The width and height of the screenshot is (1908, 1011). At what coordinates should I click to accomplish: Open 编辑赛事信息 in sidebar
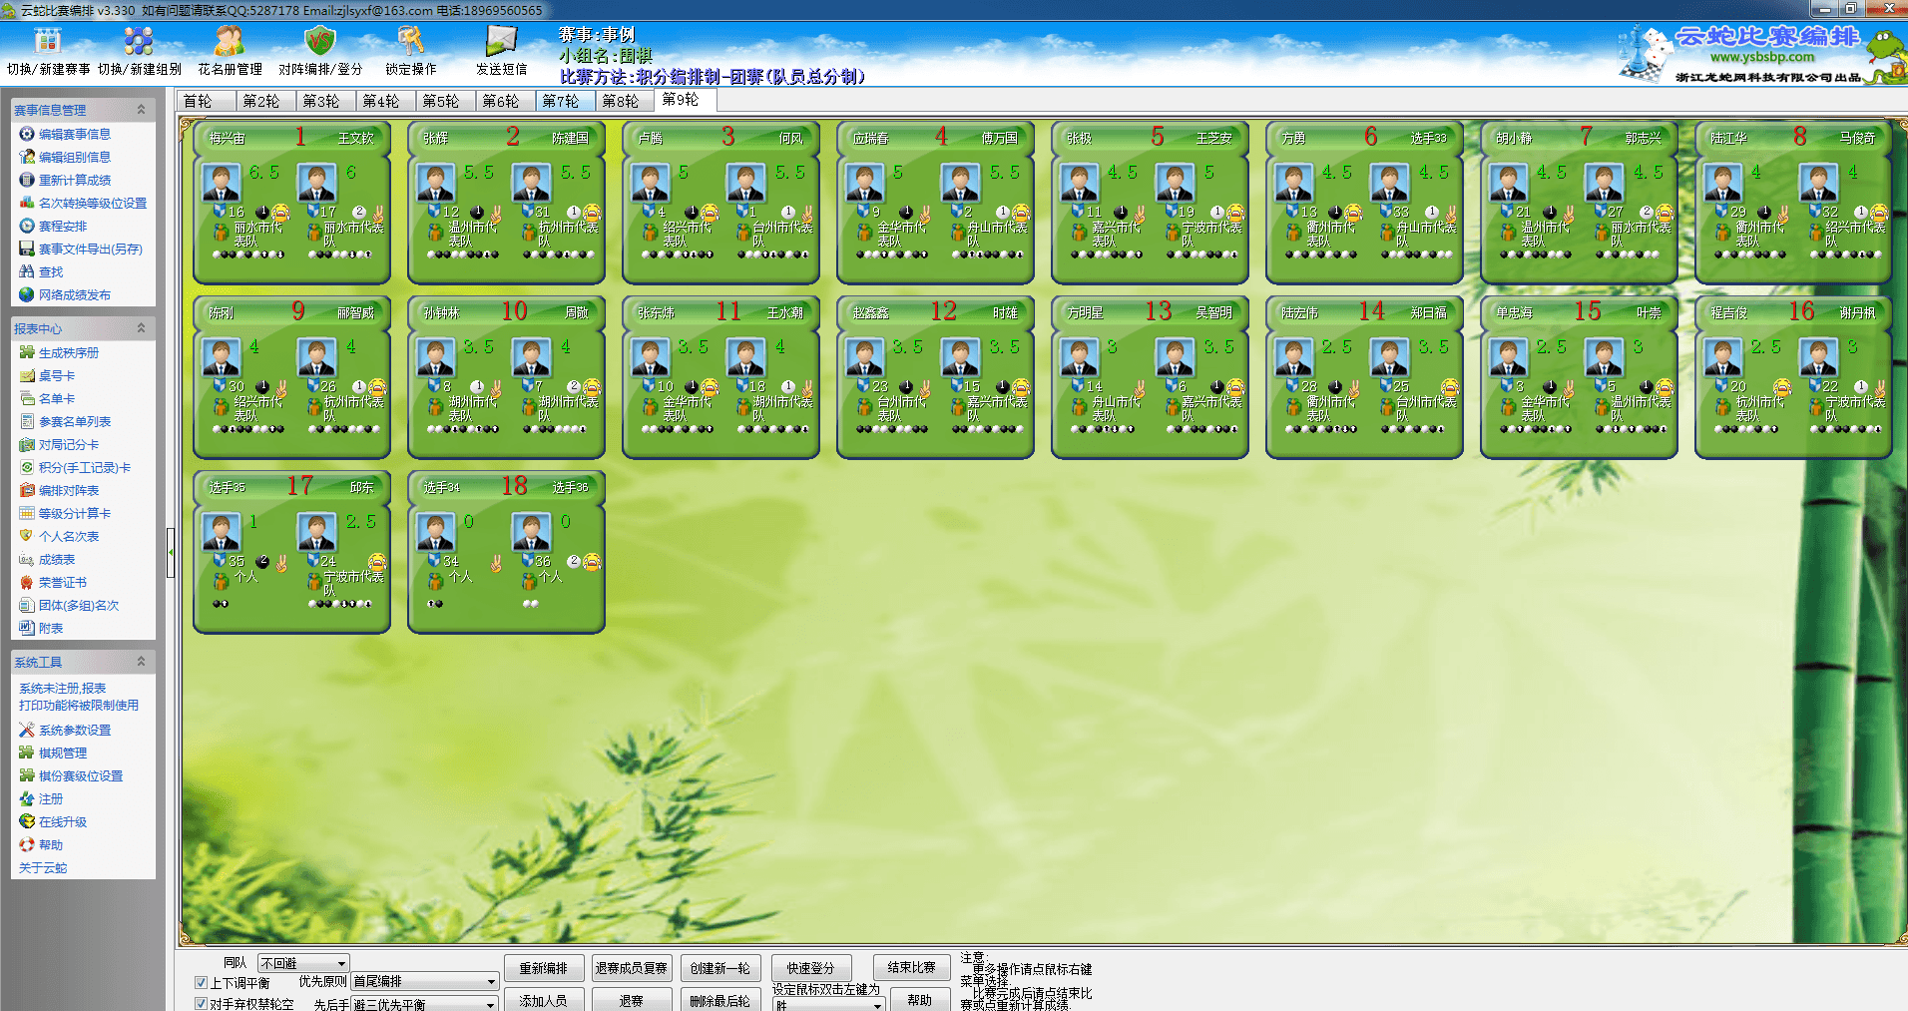65,134
